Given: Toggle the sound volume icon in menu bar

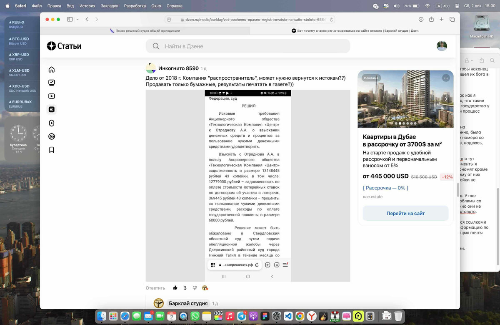Looking at the screenshot, I should click(395, 6).
